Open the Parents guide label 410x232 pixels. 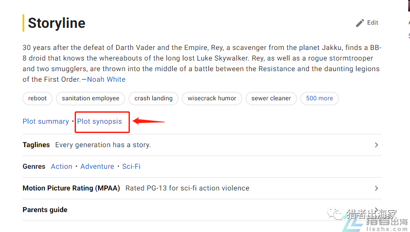[45, 210]
